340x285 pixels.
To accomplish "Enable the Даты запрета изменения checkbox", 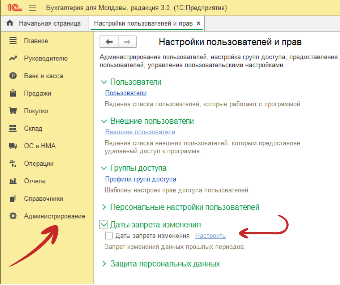I will [x=109, y=235].
